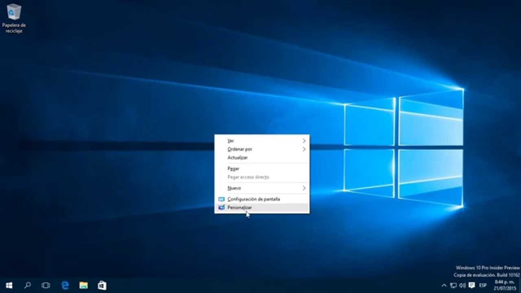The height and width of the screenshot is (293, 521).
Task: Expand the Ver submenu arrow
Action: (x=304, y=140)
